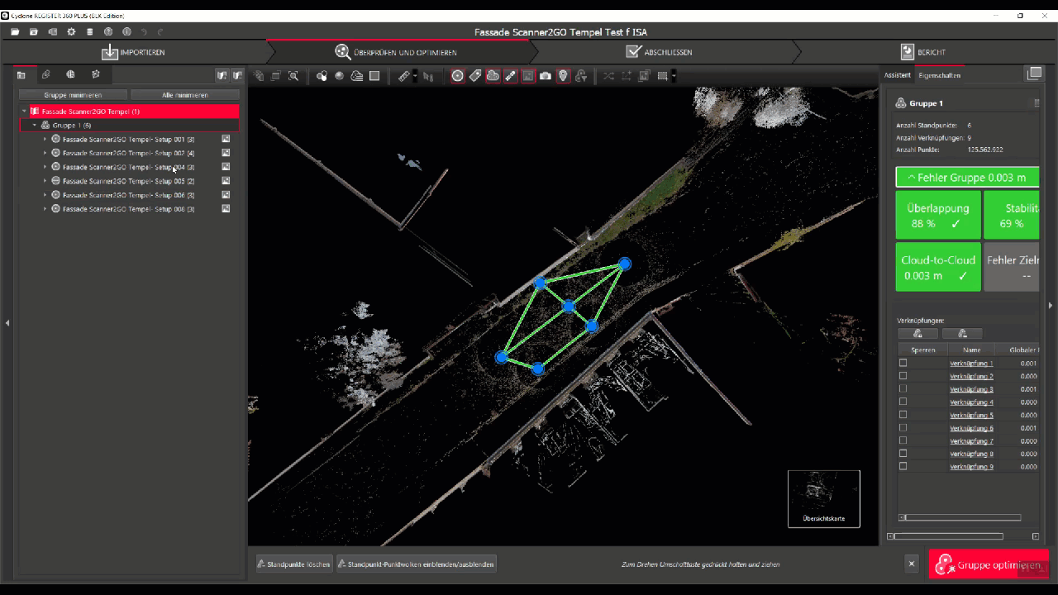Tick the Sperren checkbox for Verknüpfung 6

pyautogui.click(x=903, y=427)
